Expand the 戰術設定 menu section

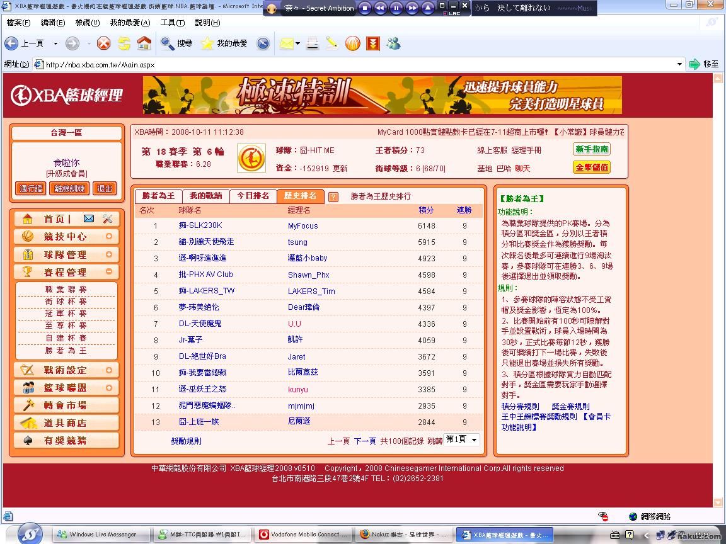pyautogui.click(x=109, y=370)
